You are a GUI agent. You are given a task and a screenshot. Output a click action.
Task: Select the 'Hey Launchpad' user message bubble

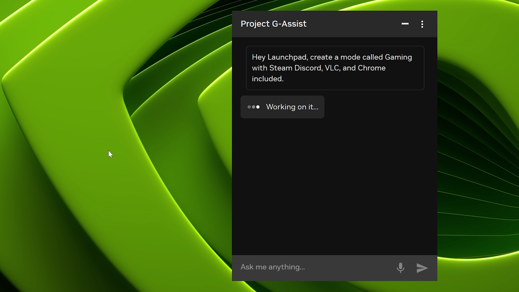(x=335, y=68)
